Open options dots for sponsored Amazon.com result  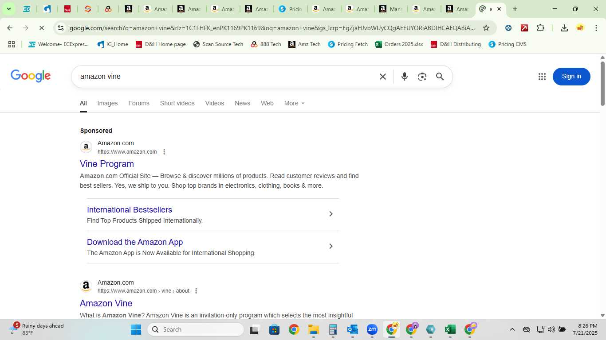(x=164, y=152)
